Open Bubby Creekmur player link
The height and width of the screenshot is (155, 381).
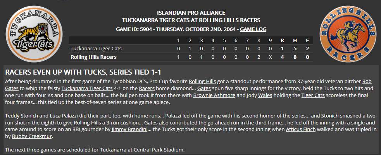click(x=32, y=136)
